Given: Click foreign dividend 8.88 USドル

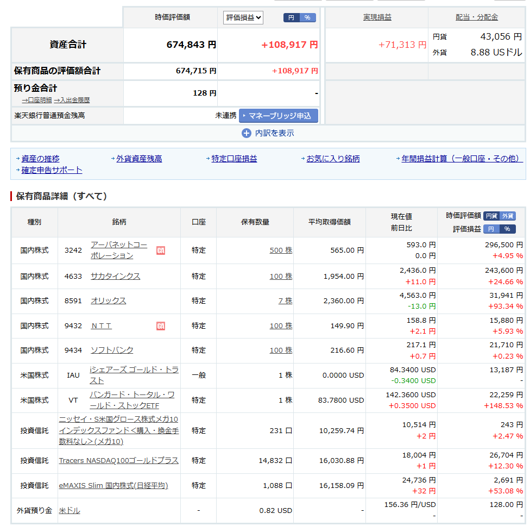Looking at the screenshot, I should (496, 52).
